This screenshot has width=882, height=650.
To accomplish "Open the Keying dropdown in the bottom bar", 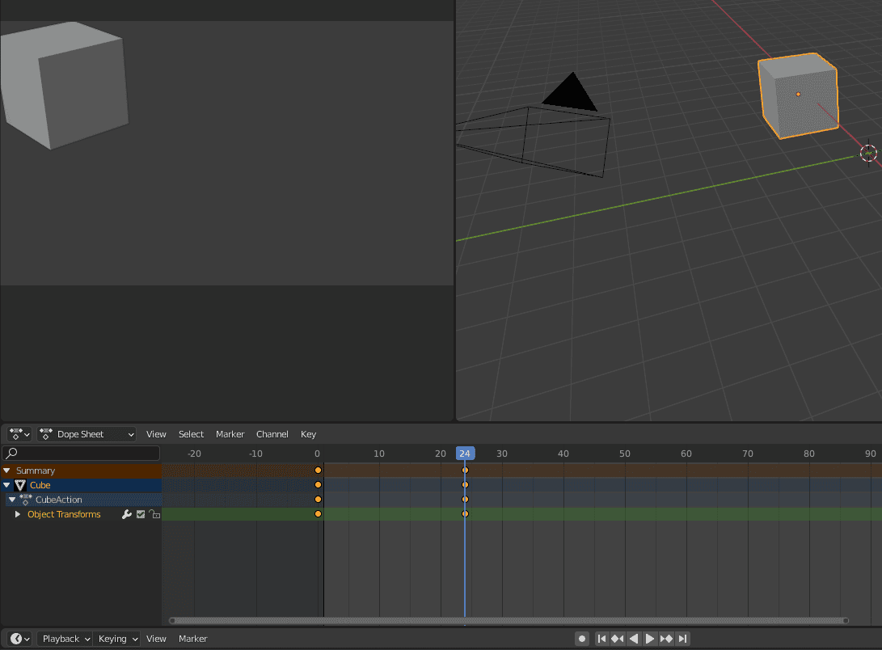I will [116, 639].
